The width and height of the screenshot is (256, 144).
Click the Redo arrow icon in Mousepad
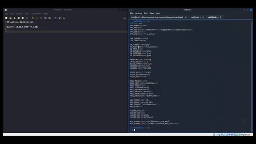pos(37,18)
